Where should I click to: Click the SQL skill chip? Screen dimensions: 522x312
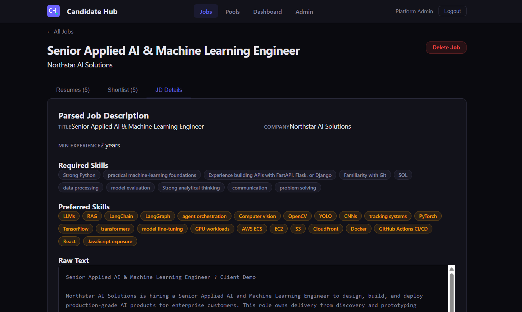pos(403,175)
